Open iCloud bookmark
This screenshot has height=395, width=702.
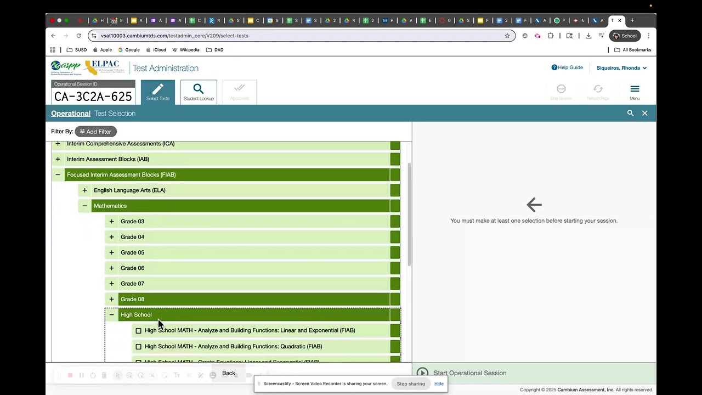(x=156, y=49)
